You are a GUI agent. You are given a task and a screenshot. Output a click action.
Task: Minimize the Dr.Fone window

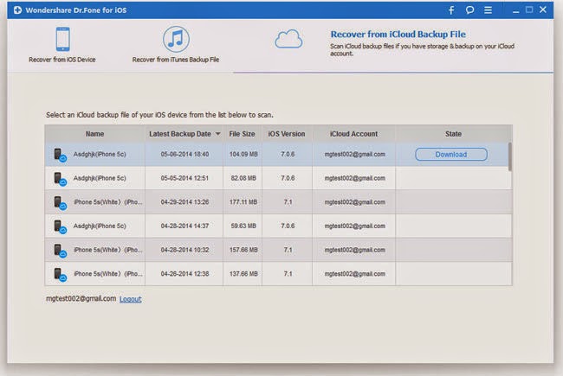coord(515,10)
